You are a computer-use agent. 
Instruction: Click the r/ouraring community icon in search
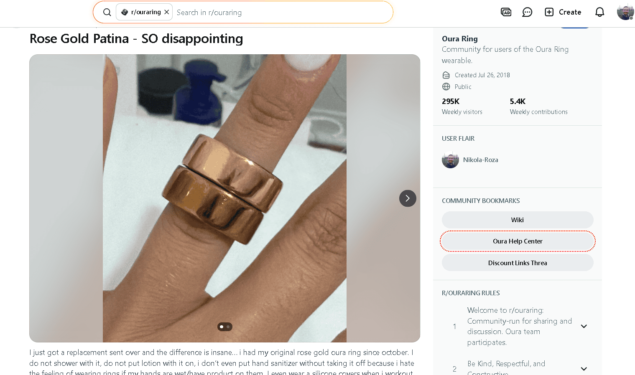click(x=125, y=12)
